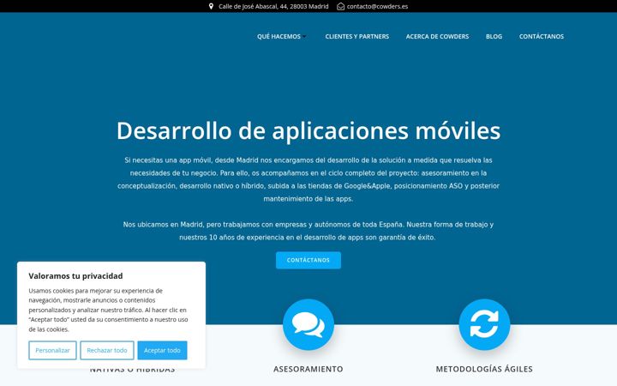This screenshot has width=617, height=386.
Task: Click the Metodologías Ágiles heading
Action: pos(484,369)
